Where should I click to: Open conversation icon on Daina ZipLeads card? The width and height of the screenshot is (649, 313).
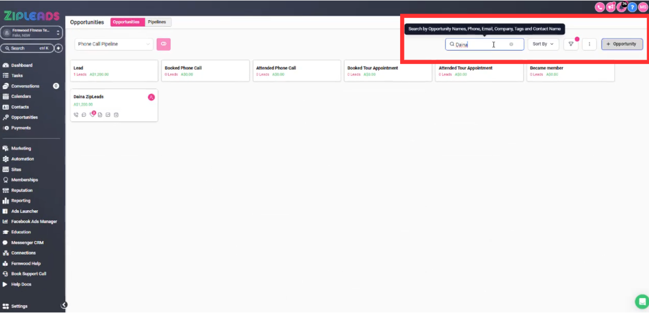point(84,115)
